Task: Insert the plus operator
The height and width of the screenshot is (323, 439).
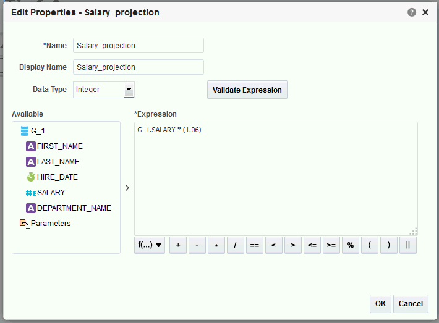Action: tap(178, 245)
